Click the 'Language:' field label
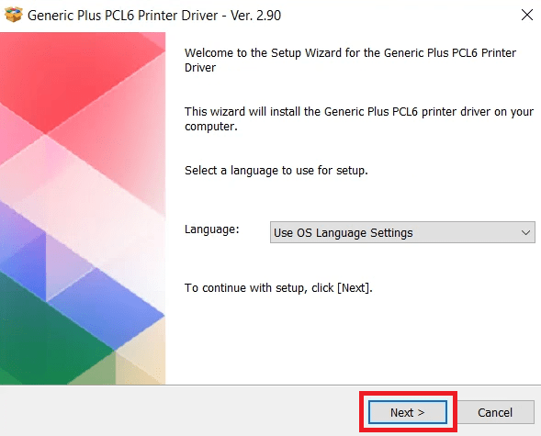This screenshot has height=436, width=541. pyautogui.click(x=212, y=229)
